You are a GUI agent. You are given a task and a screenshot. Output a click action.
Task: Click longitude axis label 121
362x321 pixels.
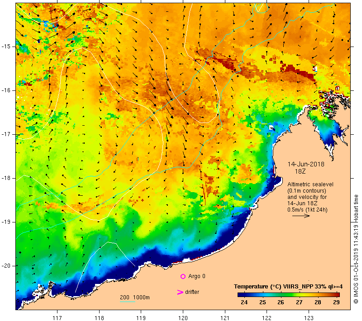click(x=225, y=318)
